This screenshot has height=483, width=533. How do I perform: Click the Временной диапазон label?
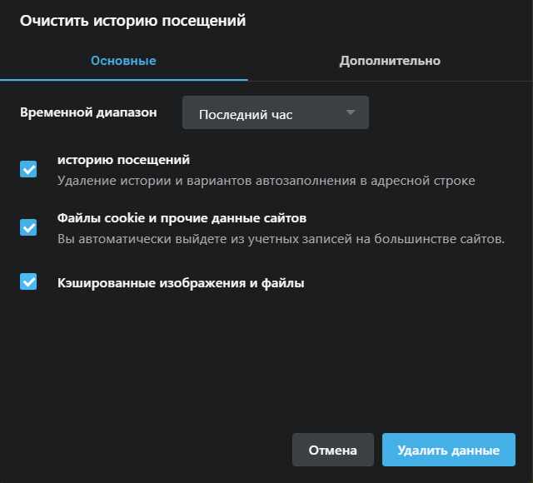pyautogui.click(x=89, y=112)
